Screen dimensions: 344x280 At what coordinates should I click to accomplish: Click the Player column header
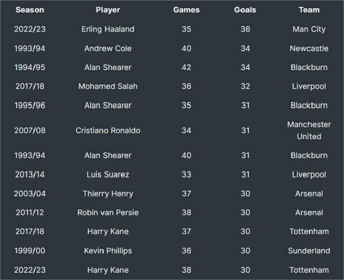pos(108,10)
